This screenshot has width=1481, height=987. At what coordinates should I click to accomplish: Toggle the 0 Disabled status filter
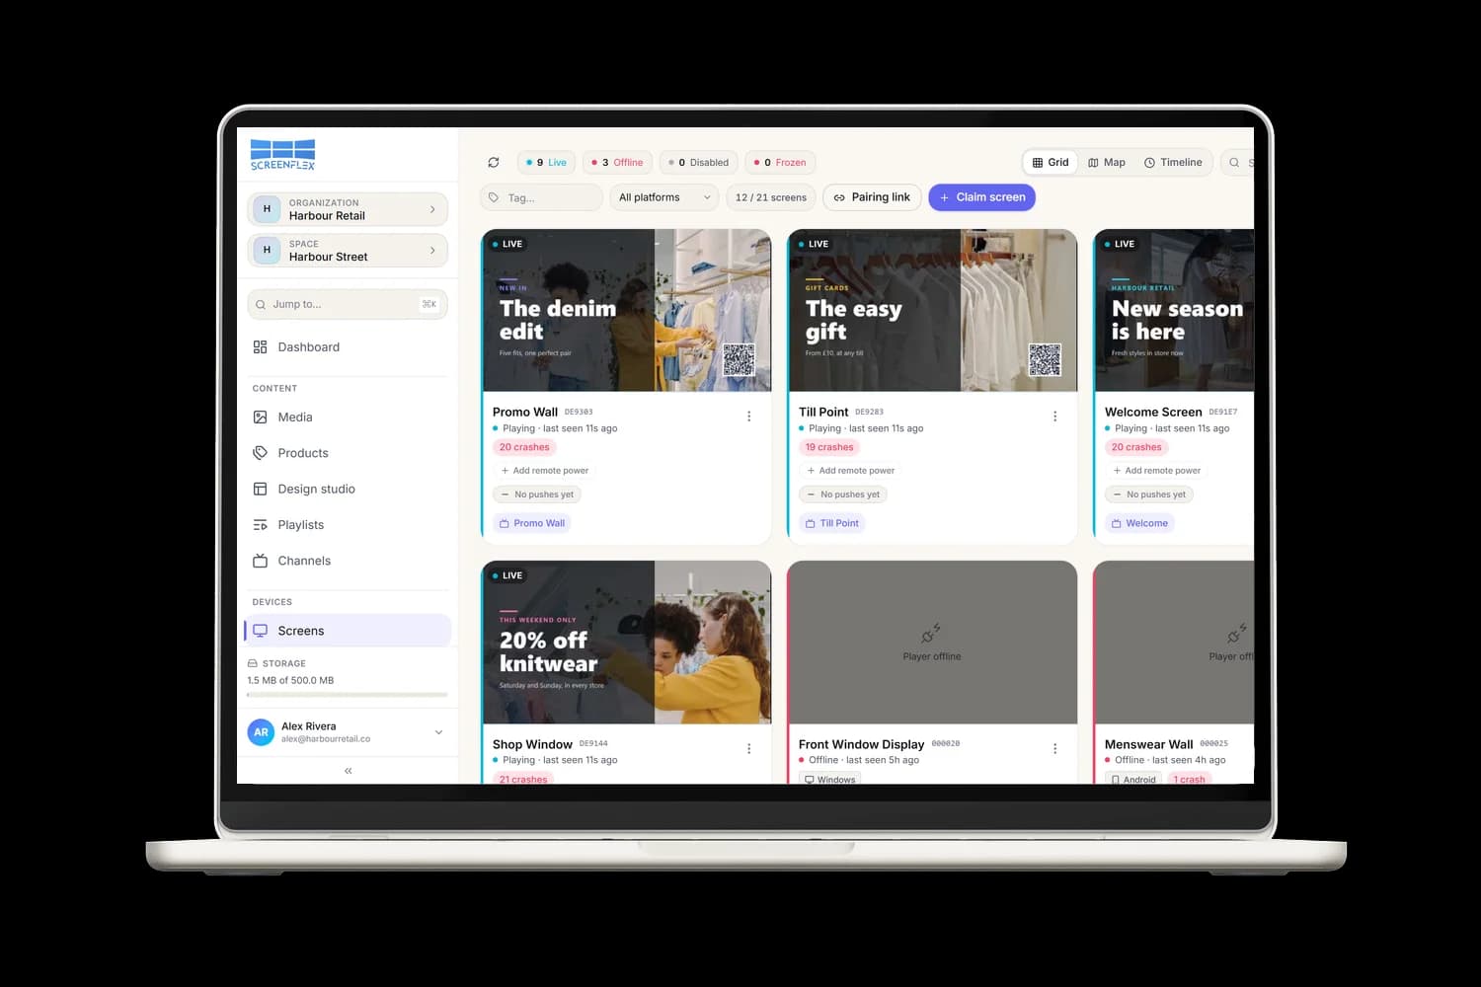click(x=698, y=163)
